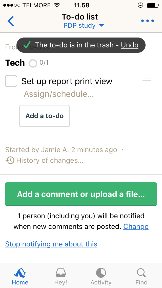
Task: Tap the Find magnifier icon
Action: click(141, 273)
